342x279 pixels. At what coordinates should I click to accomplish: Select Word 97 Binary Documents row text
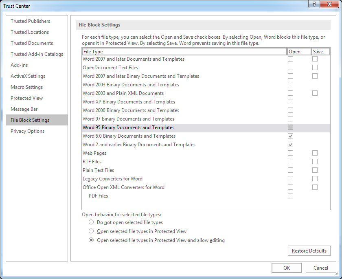pos(128,119)
